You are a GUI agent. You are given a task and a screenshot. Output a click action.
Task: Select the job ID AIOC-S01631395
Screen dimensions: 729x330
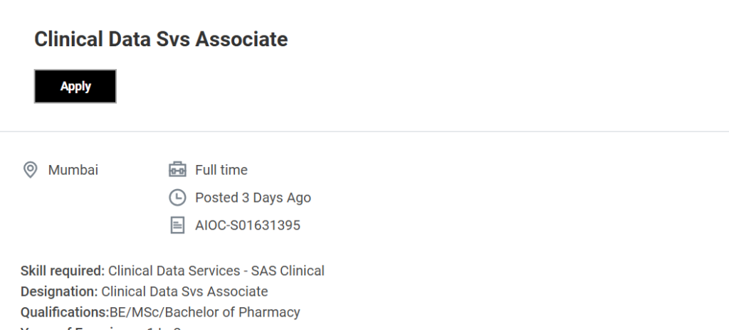[247, 225]
